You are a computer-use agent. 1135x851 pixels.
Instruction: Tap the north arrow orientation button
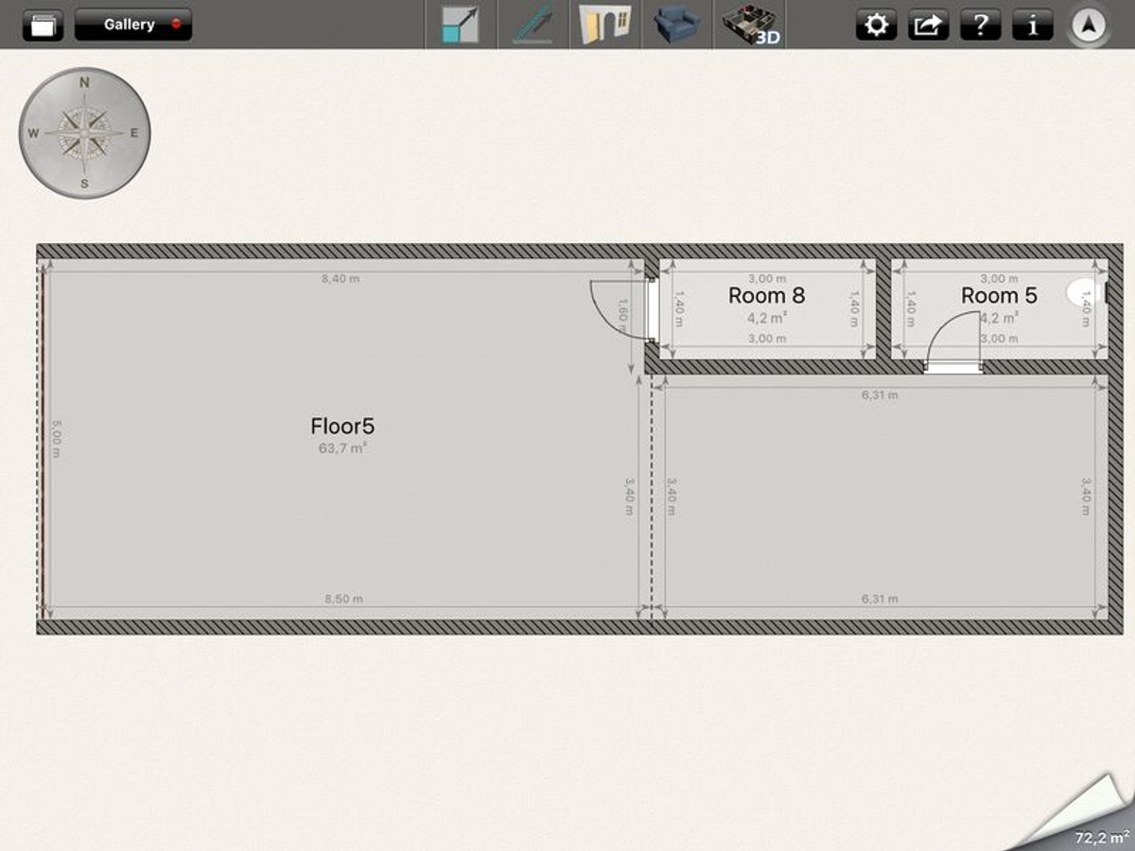coord(1090,26)
